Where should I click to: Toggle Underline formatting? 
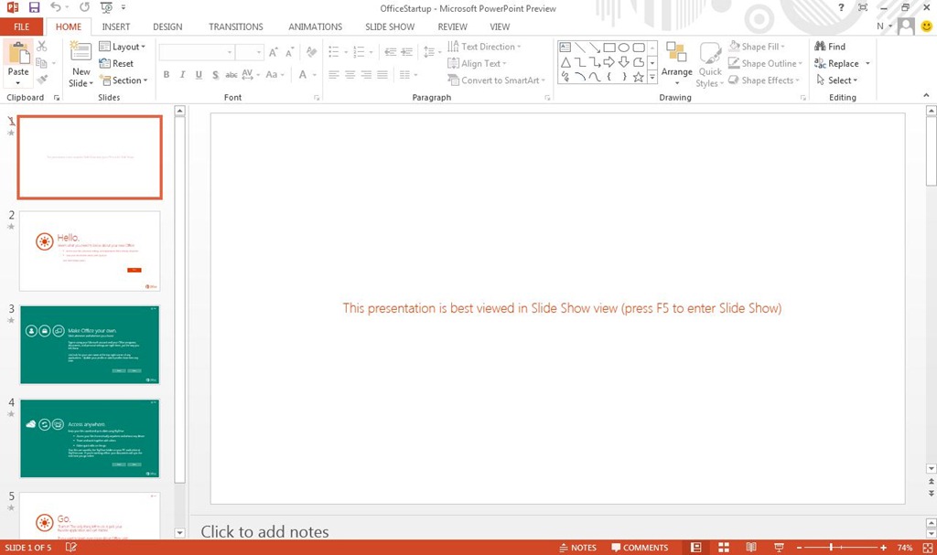click(199, 75)
